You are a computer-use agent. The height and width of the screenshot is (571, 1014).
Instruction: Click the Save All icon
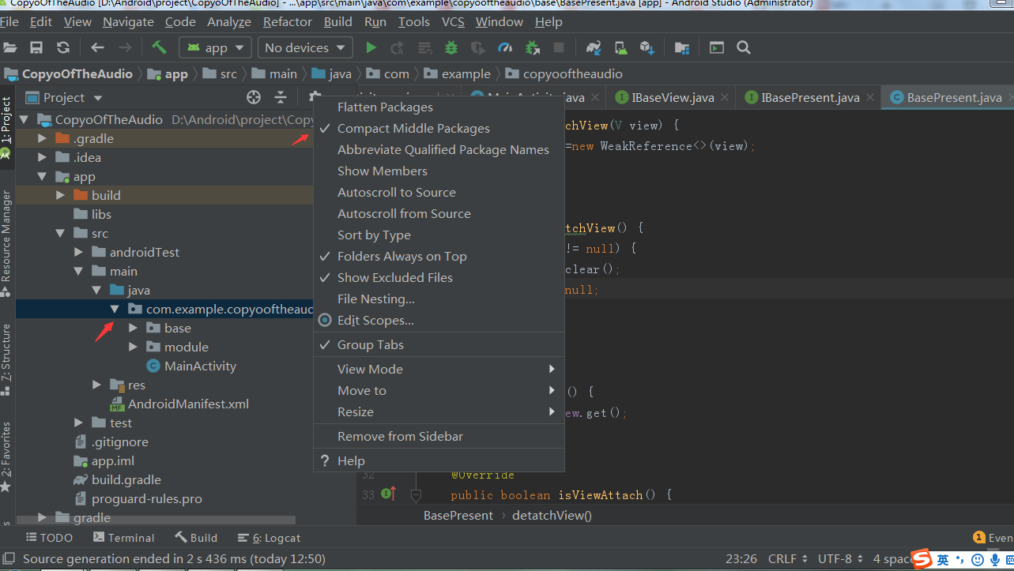[36, 47]
